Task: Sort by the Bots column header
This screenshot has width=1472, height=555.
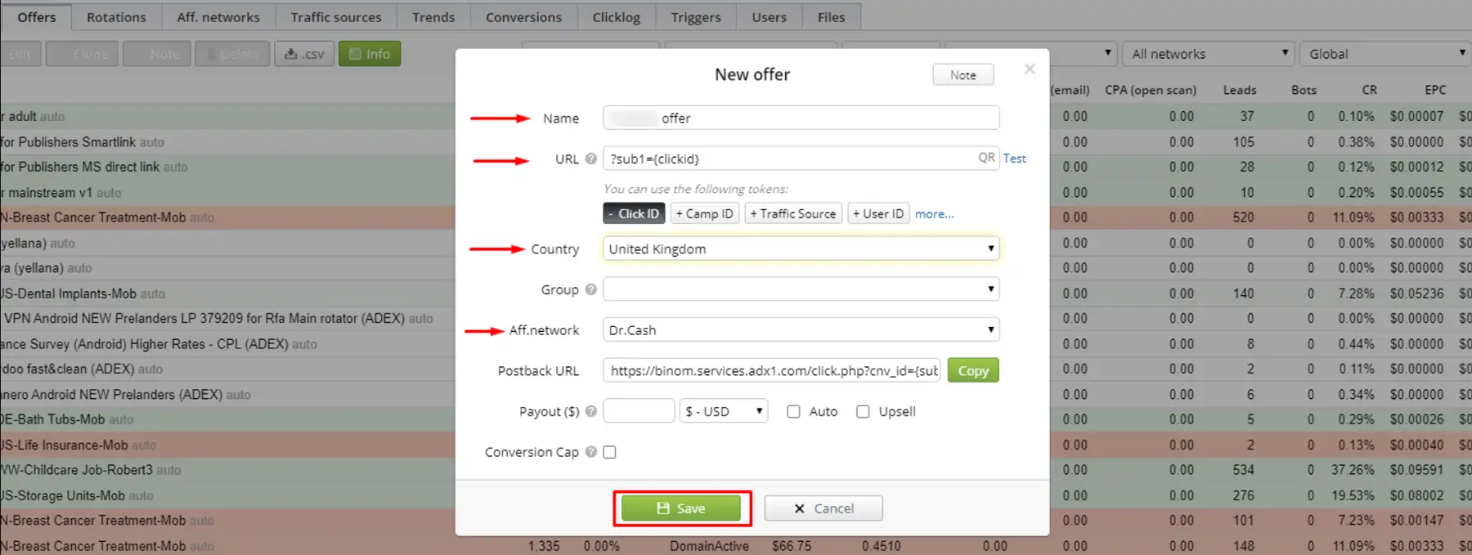Action: click(1304, 90)
